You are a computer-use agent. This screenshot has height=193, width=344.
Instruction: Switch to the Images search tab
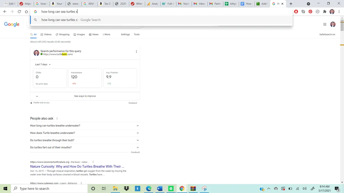click(79, 34)
